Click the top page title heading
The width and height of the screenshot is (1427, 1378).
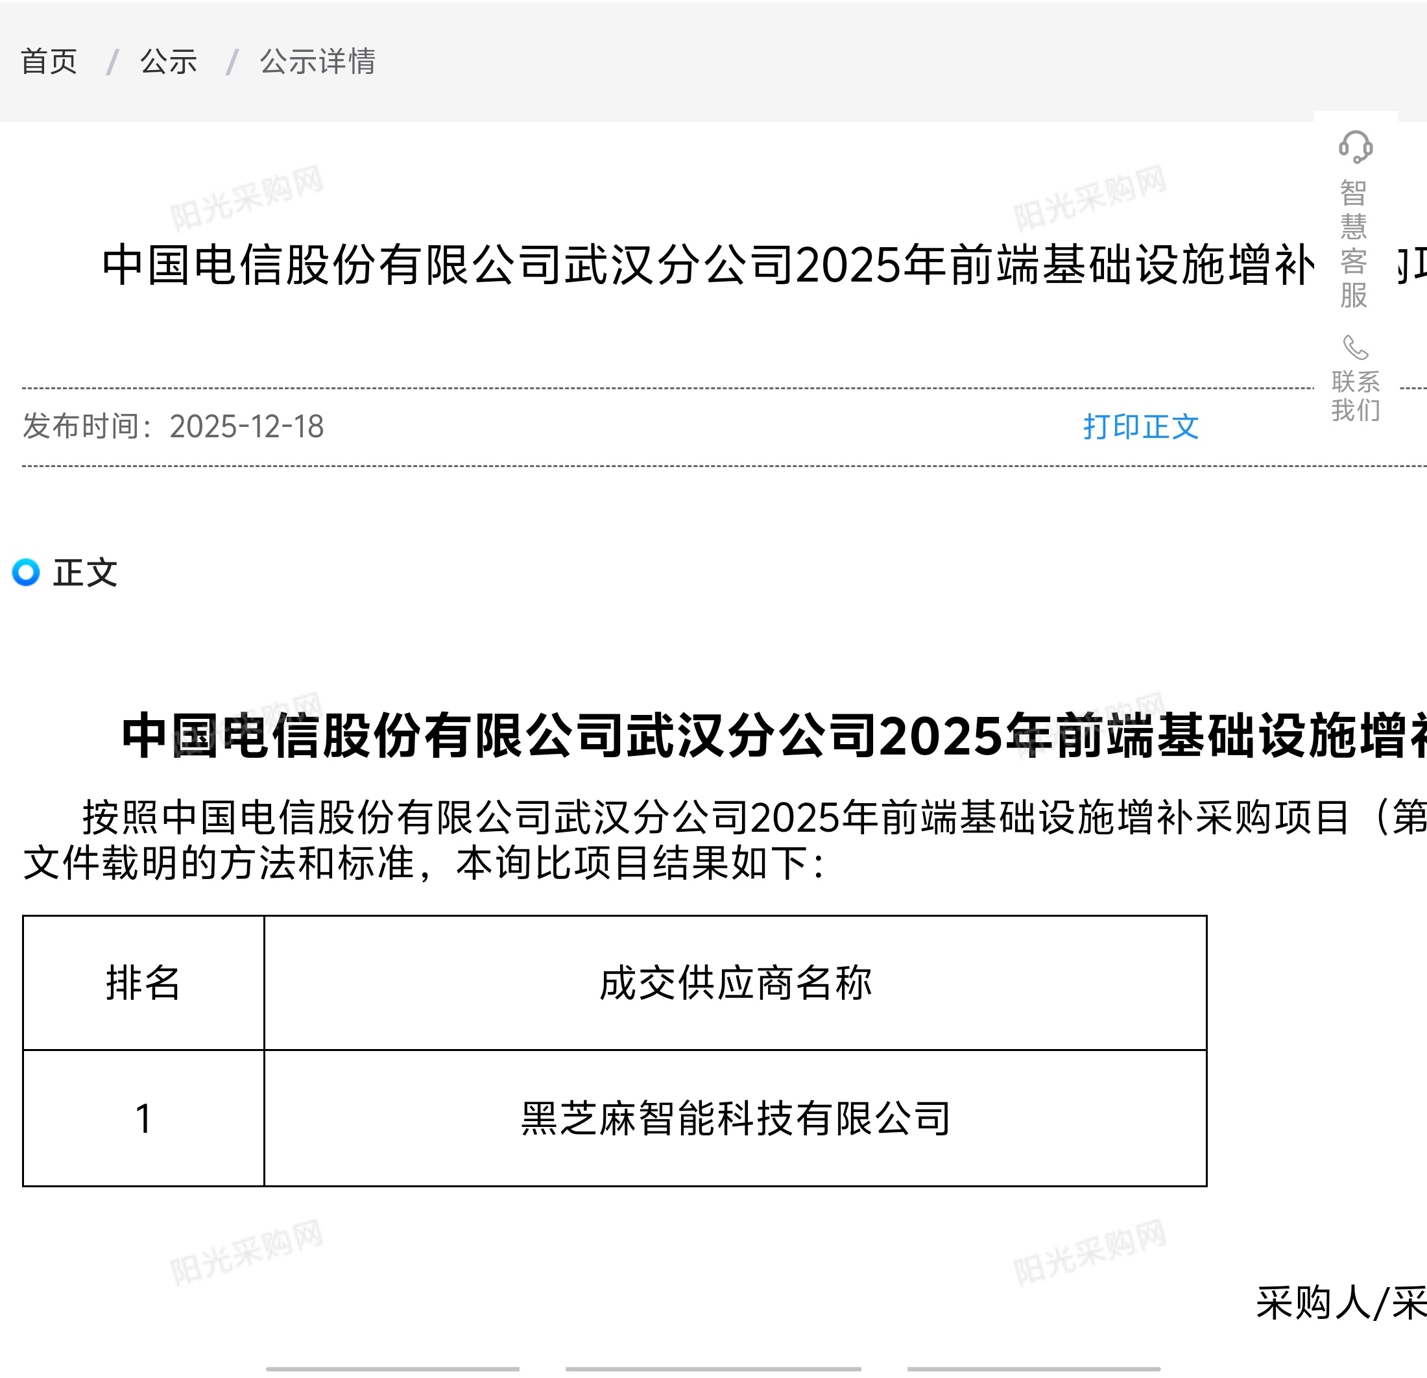[706, 265]
